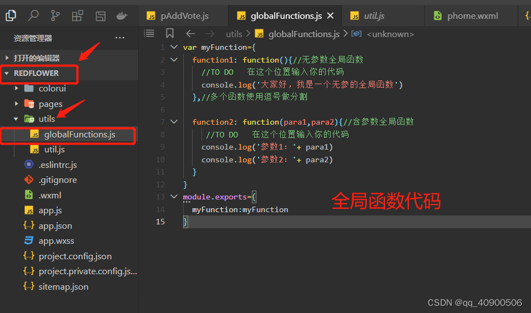The image size is (531, 313).
Task: Click the forward arrow navigation icon
Action: (210, 34)
